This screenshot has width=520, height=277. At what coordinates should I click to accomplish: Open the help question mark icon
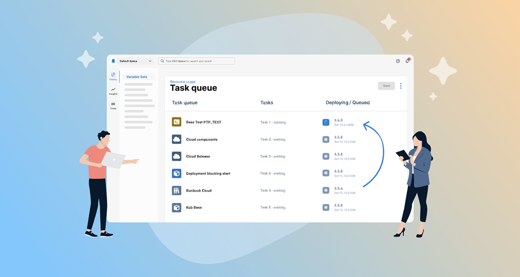(x=398, y=61)
